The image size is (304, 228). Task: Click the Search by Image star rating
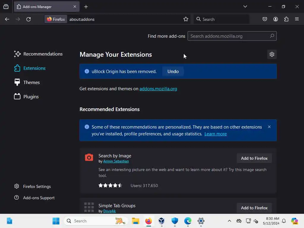tap(110, 186)
